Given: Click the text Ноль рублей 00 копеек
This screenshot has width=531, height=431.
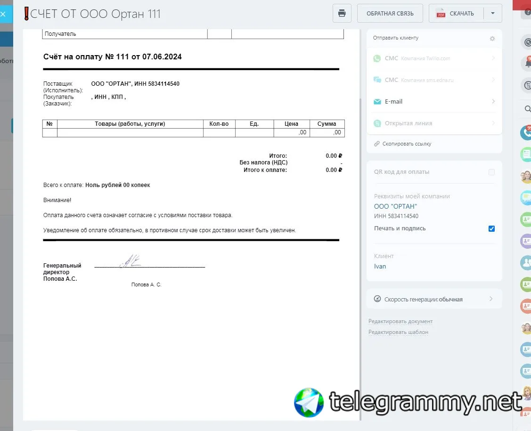Looking at the screenshot, I should coord(117,185).
